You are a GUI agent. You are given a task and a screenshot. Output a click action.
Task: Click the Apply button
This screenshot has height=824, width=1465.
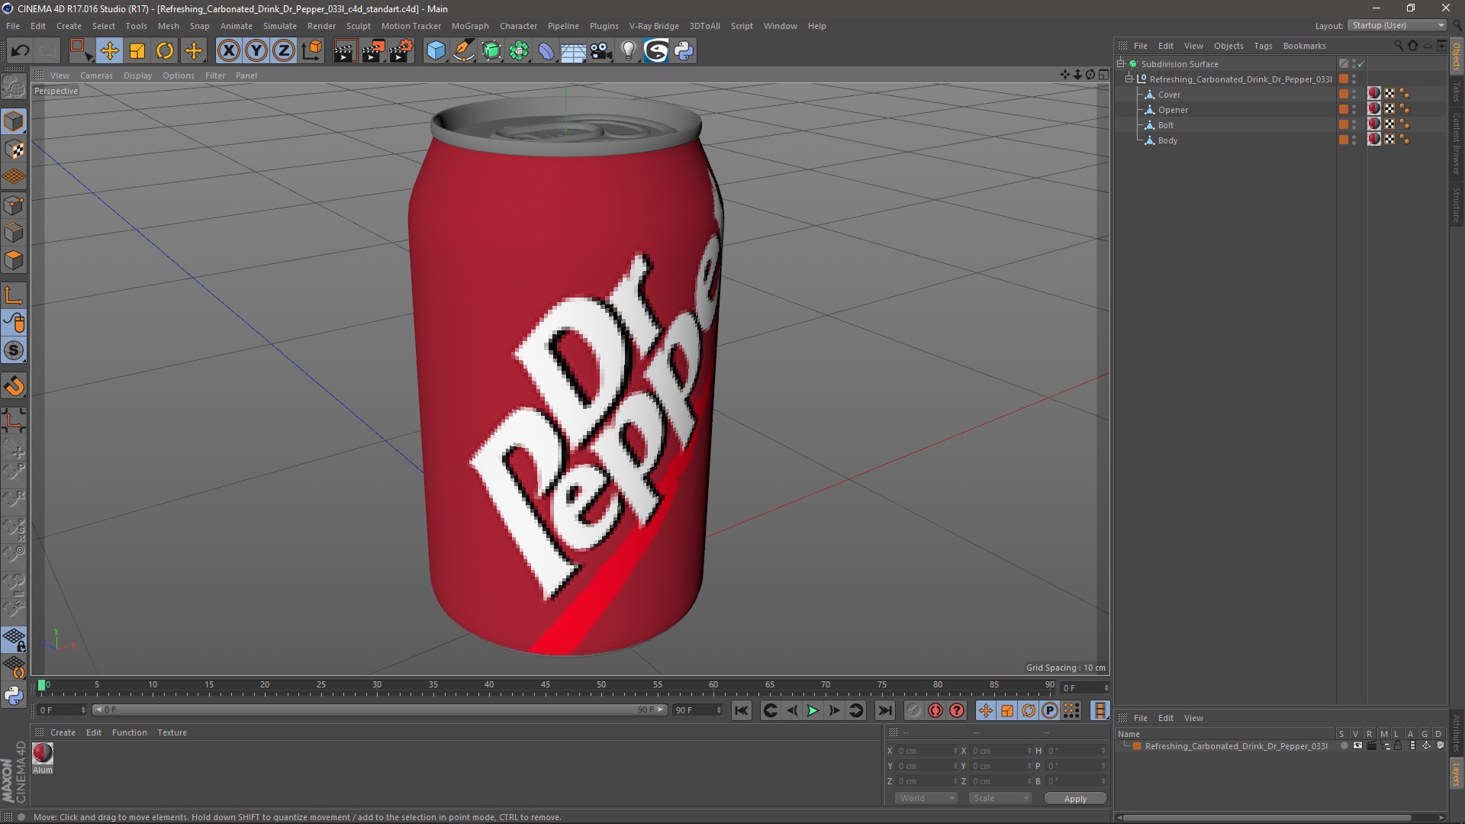1074,799
